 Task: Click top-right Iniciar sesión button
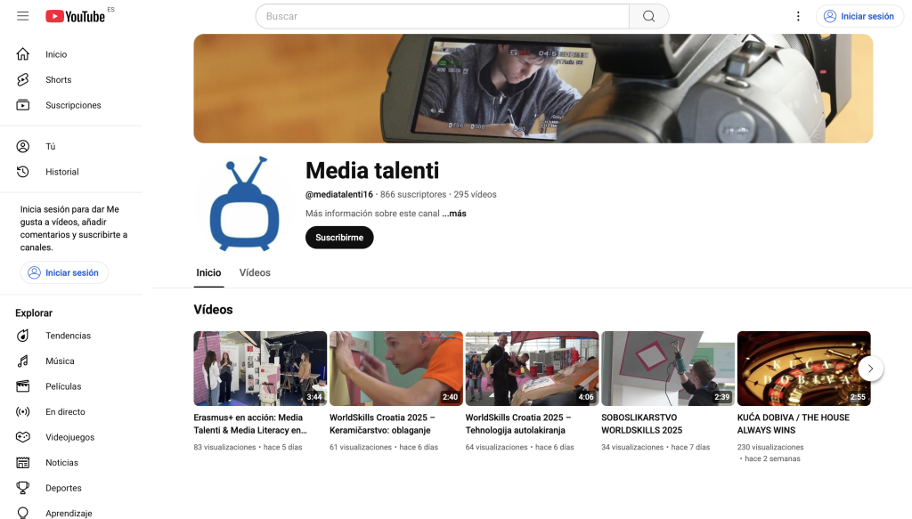point(859,16)
